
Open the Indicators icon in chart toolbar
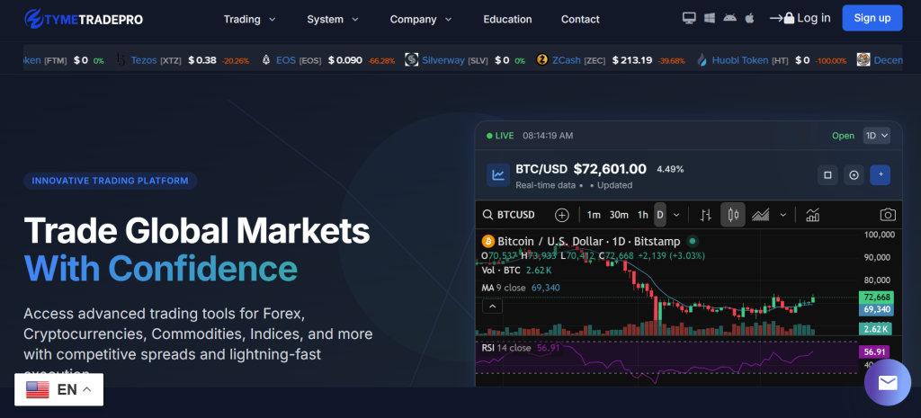pyautogui.click(x=813, y=215)
